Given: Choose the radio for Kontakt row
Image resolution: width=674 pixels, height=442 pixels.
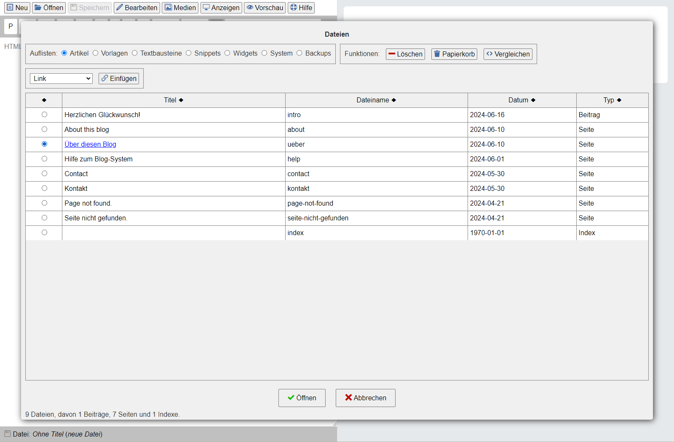Looking at the screenshot, I should [x=44, y=188].
